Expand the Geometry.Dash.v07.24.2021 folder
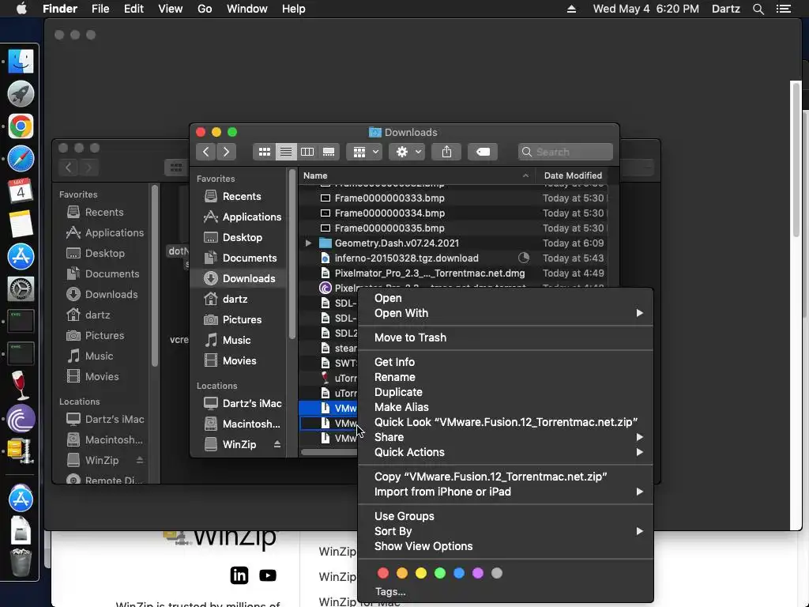This screenshot has height=607, width=809. coord(308,243)
